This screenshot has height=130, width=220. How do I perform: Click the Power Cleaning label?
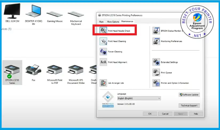coord(115,52)
